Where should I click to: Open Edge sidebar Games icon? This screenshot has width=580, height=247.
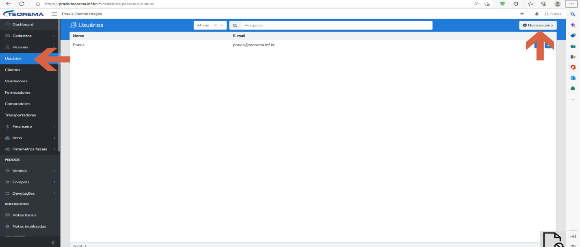coord(573,56)
